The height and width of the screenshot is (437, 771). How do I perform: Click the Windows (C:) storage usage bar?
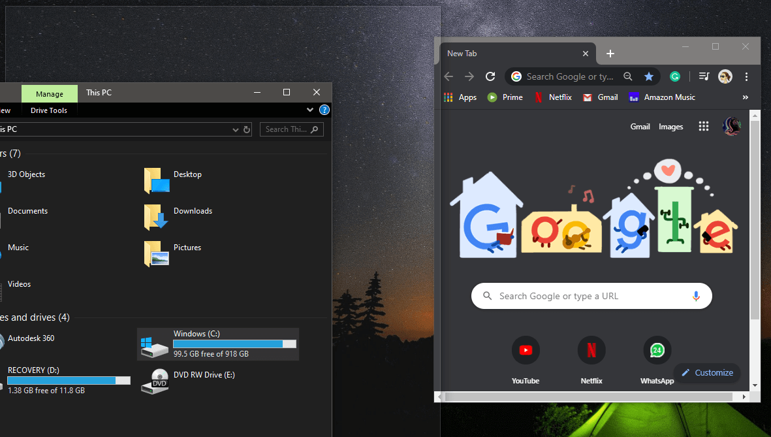pyautogui.click(x=234, y=344)
